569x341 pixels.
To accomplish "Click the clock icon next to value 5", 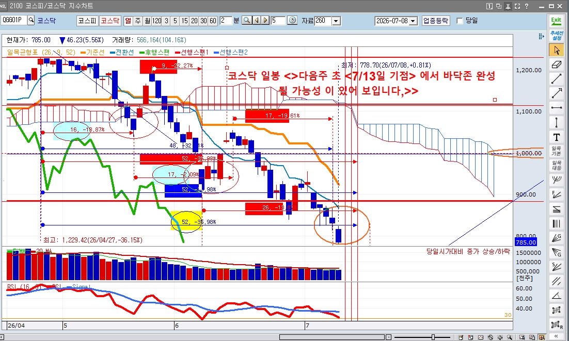I will coord(292,20).
